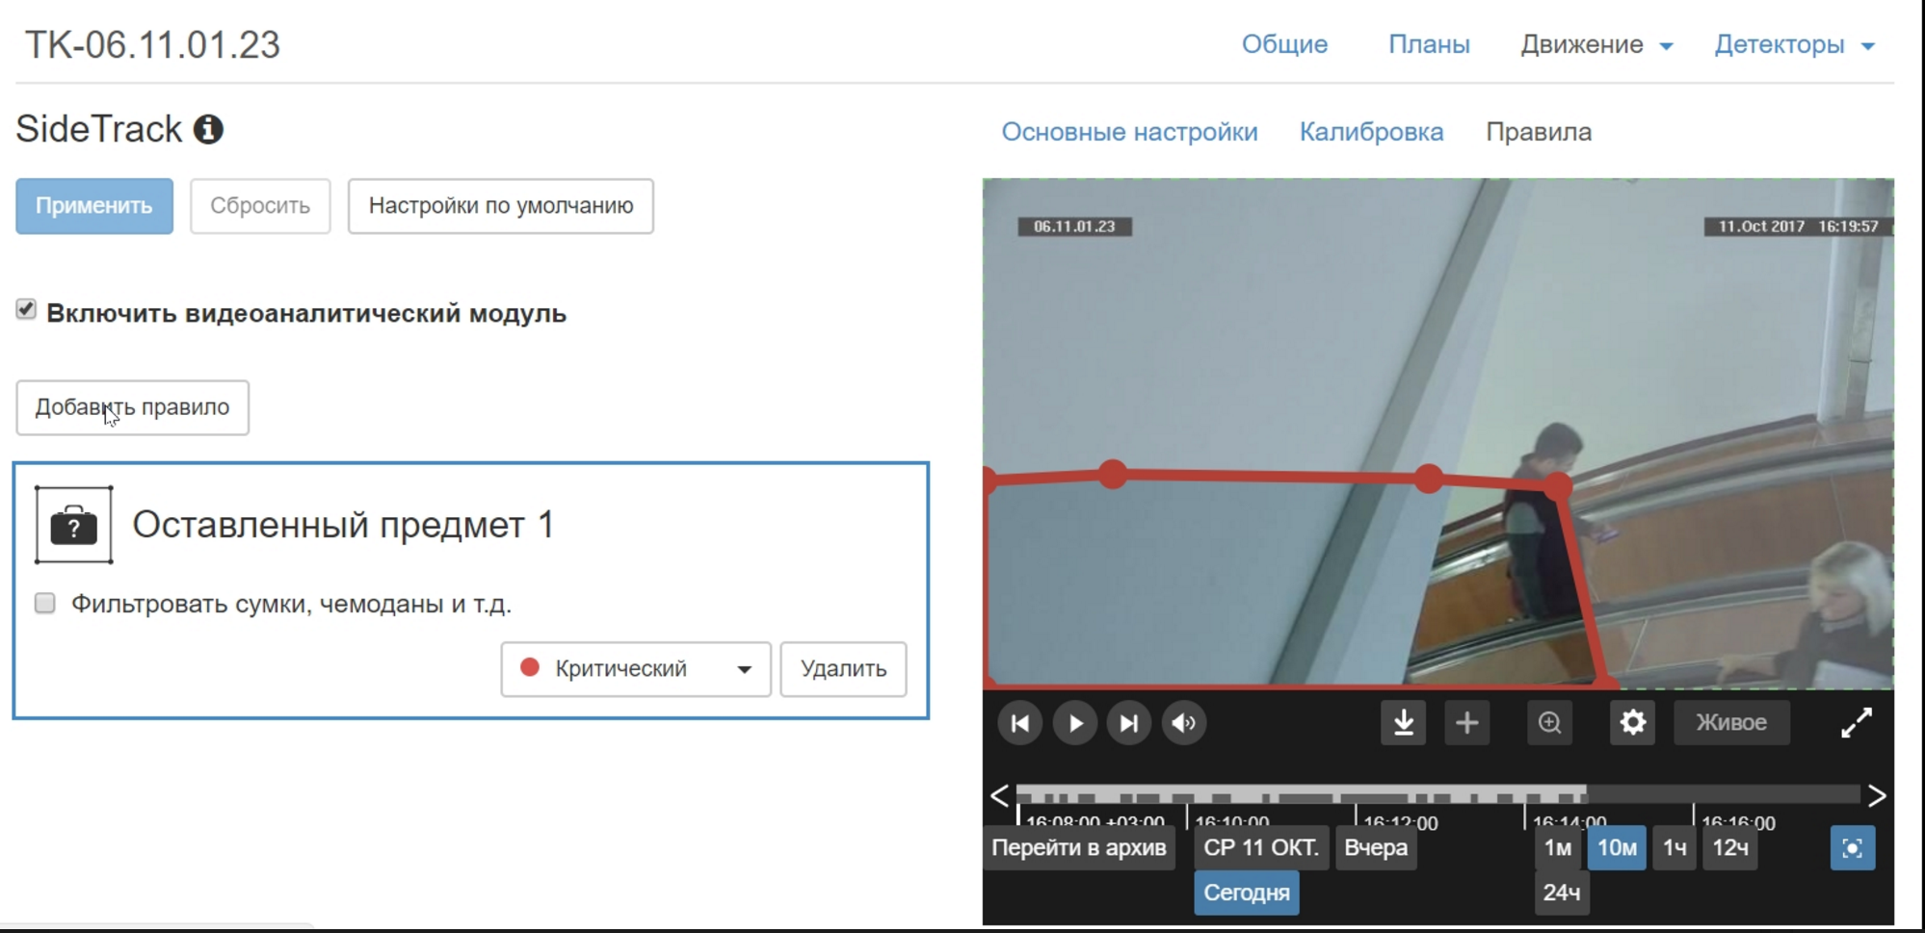This screenshot has width=1925, height=933.
Task: Expand the Движение menu
Action: pyautogui.click(x=1596, y=44)
